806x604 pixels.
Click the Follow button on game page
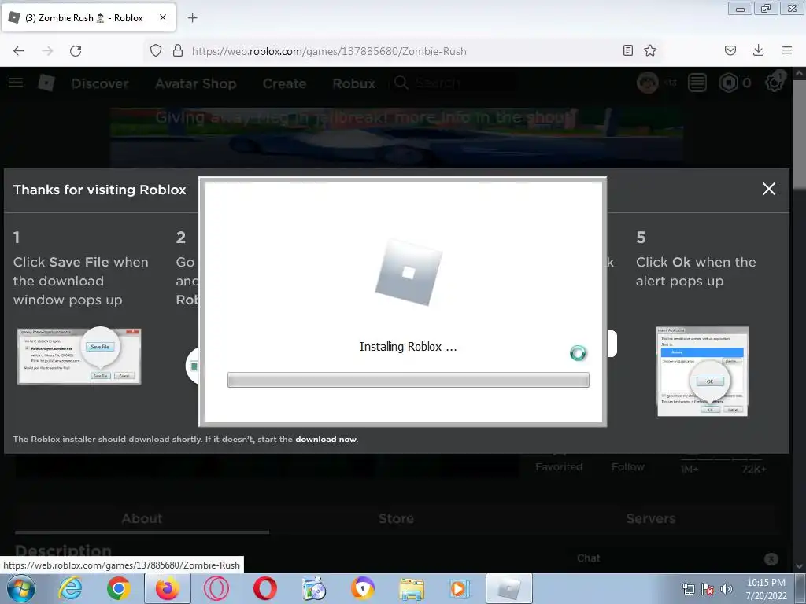pyautogui.click(x=627, y=467)
